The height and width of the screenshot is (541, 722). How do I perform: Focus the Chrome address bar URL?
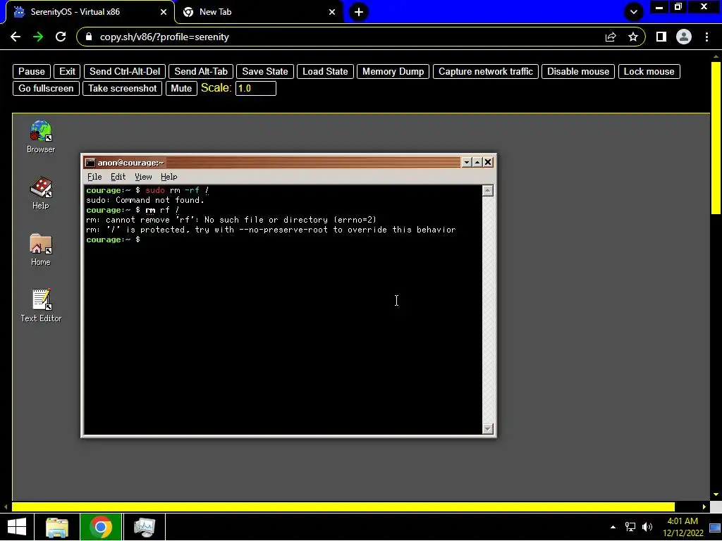(x=164, y=37)
